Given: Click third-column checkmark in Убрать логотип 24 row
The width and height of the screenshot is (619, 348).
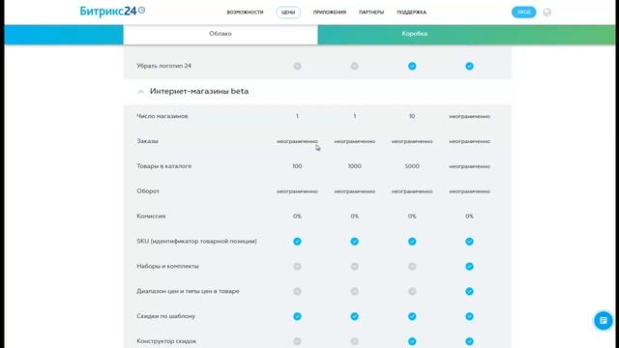Looking at the screenshot, I should point(412,66).
